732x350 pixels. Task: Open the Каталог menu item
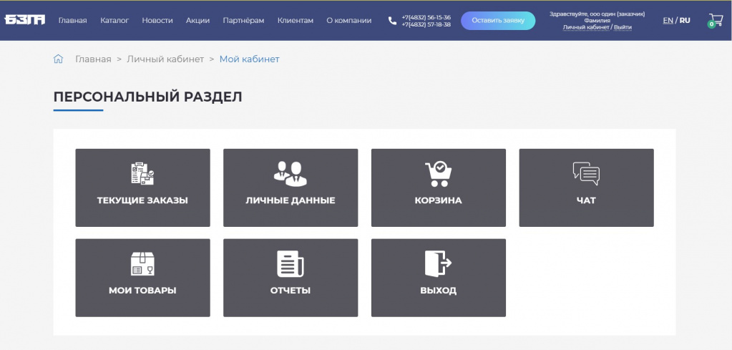click(x=114, y=21)
